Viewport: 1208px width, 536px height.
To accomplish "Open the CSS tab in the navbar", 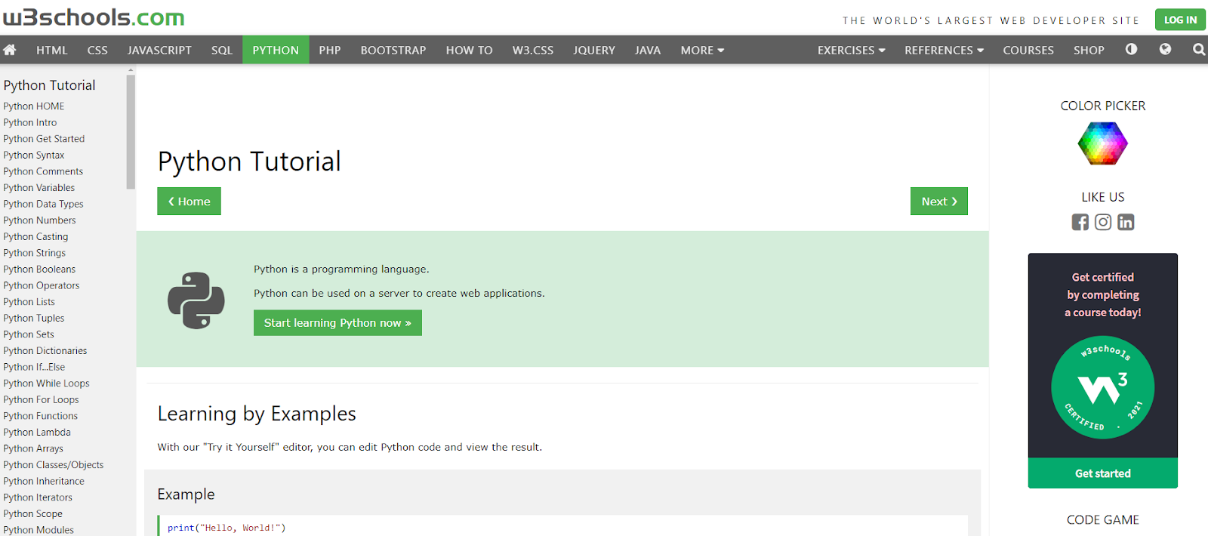I will point(97,50).
